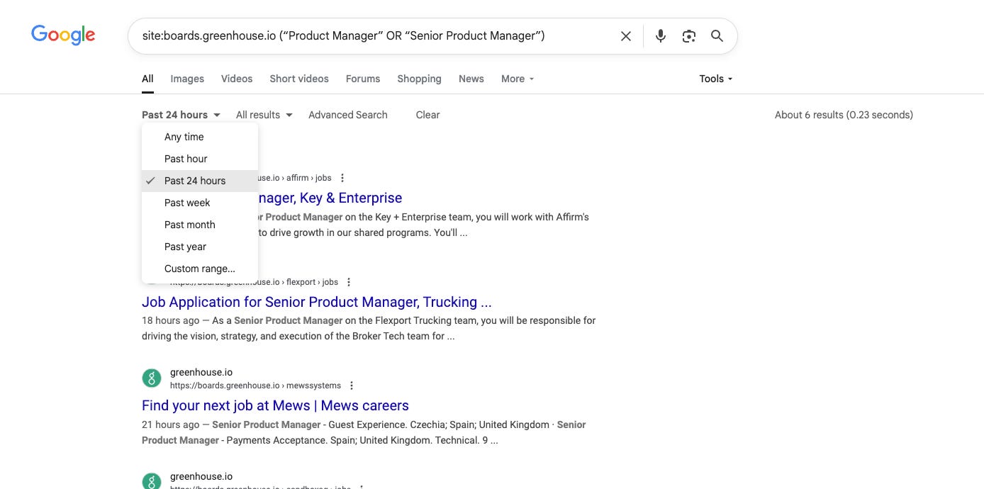Switch to the Short videos tab

(299, 79)
